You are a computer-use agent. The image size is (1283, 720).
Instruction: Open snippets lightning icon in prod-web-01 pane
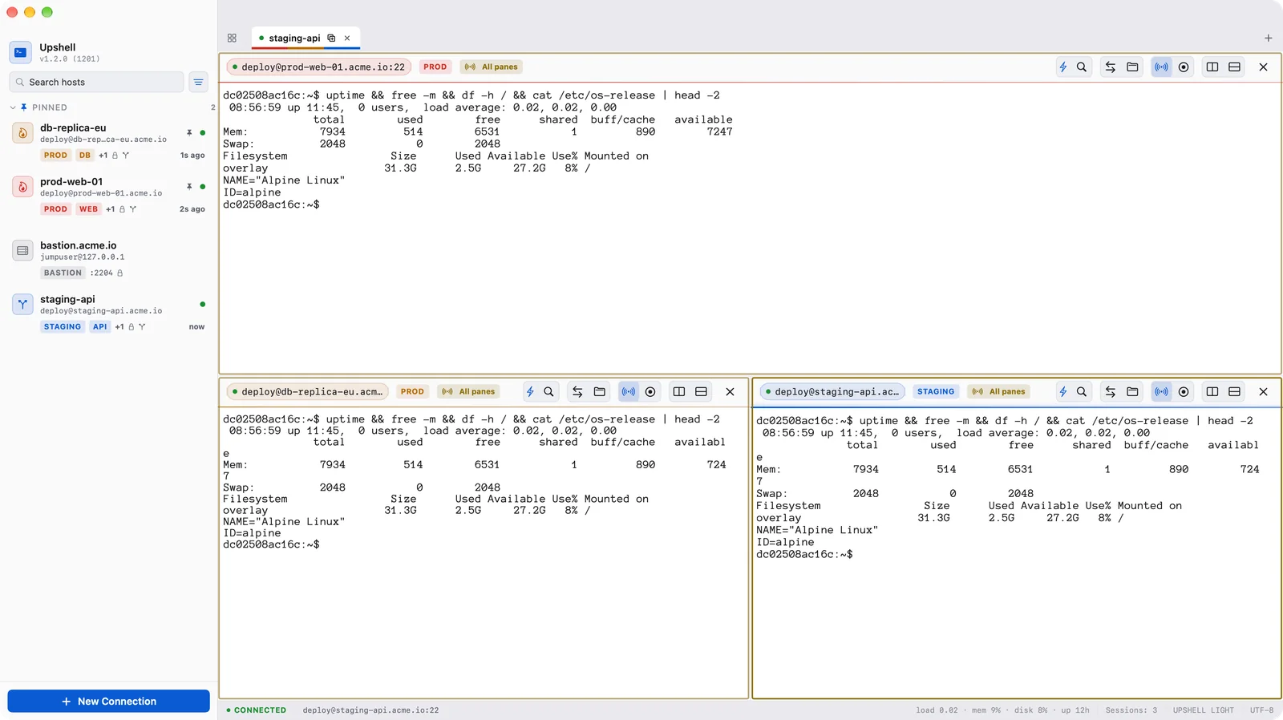point(1063,67)
